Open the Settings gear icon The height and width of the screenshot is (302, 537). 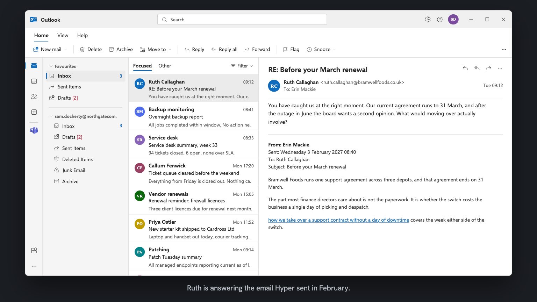tap(428, 20)
